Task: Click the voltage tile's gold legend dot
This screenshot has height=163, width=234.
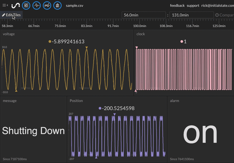Action: pos(50,41)
